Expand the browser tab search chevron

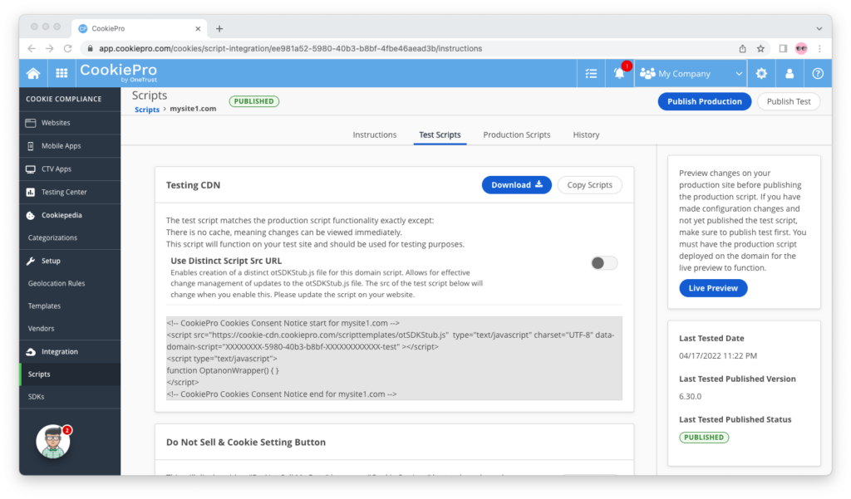pos(819,29)
